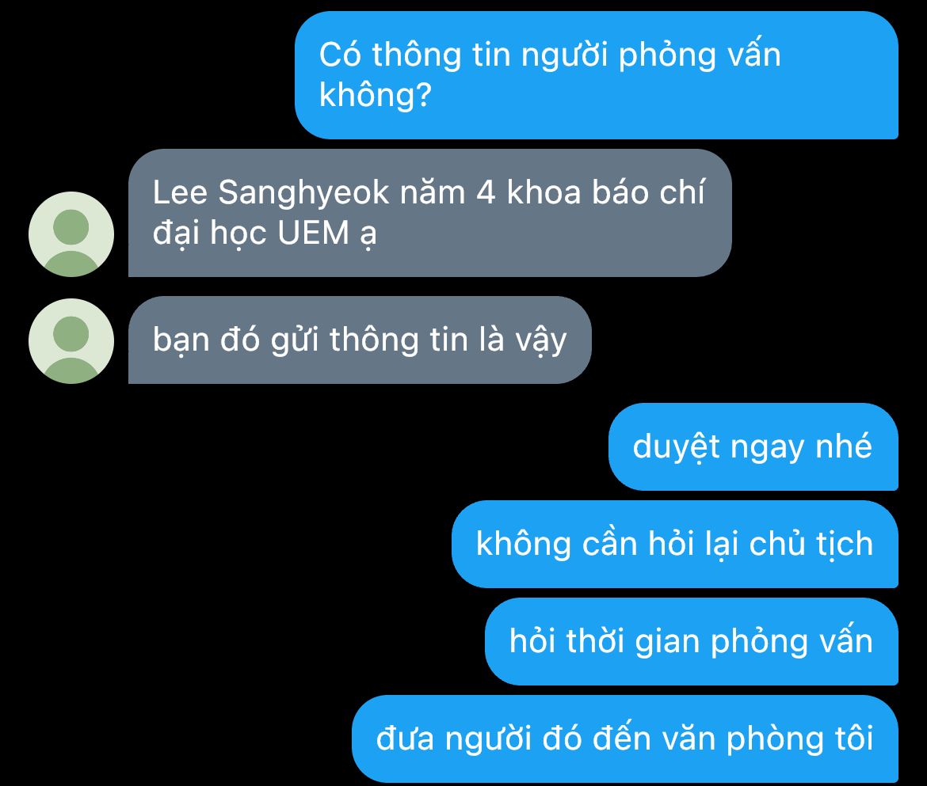Click the words 'khoa báo chí' in the gray bubble
This screenshot has height=786, width=927.
point(606,192)
